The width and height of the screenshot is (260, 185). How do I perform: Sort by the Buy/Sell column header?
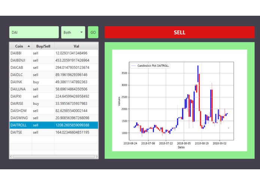coord(43,46)
